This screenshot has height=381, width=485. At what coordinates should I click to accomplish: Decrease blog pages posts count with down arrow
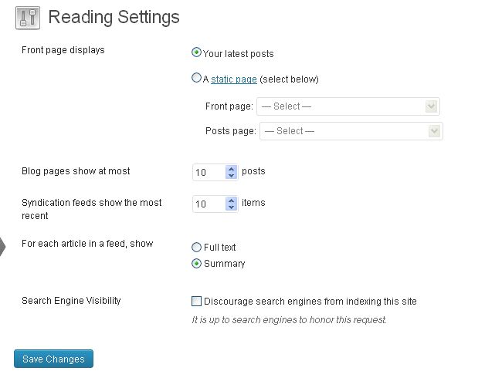231,177
